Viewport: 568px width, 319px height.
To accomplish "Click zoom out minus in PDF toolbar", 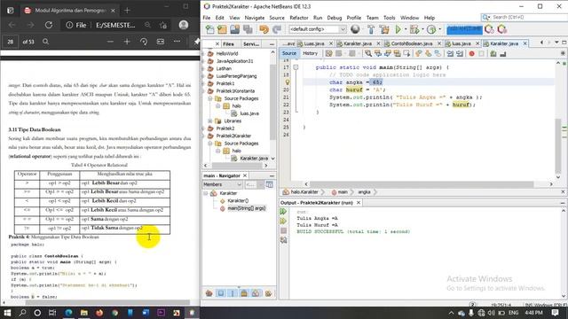I will click(x=110, y=42).
